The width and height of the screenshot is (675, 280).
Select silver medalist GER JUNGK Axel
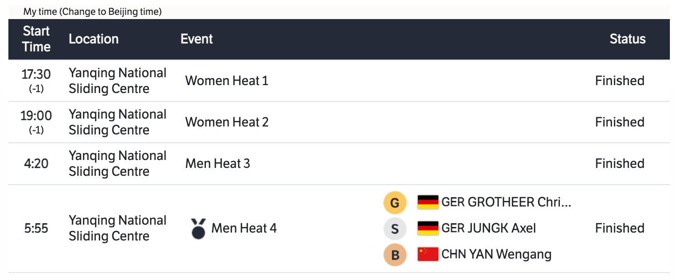[x=488, y=228]
